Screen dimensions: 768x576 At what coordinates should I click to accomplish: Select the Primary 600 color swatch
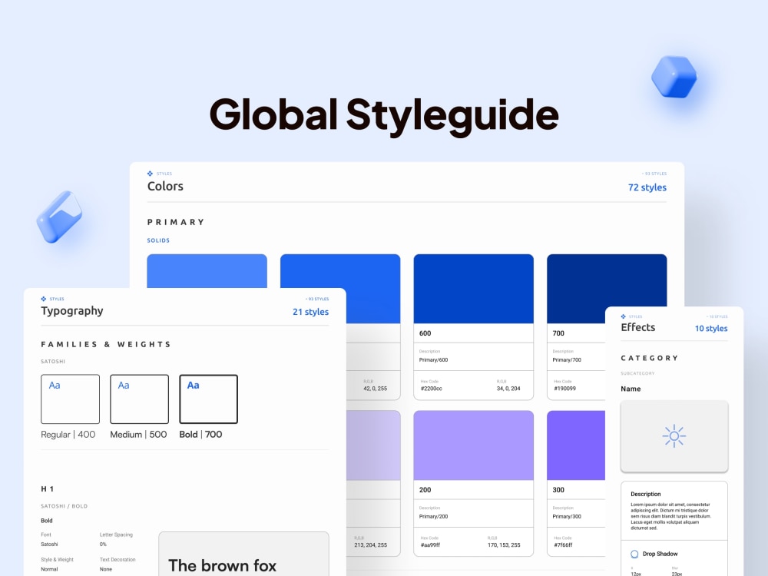tap(473, 289)
